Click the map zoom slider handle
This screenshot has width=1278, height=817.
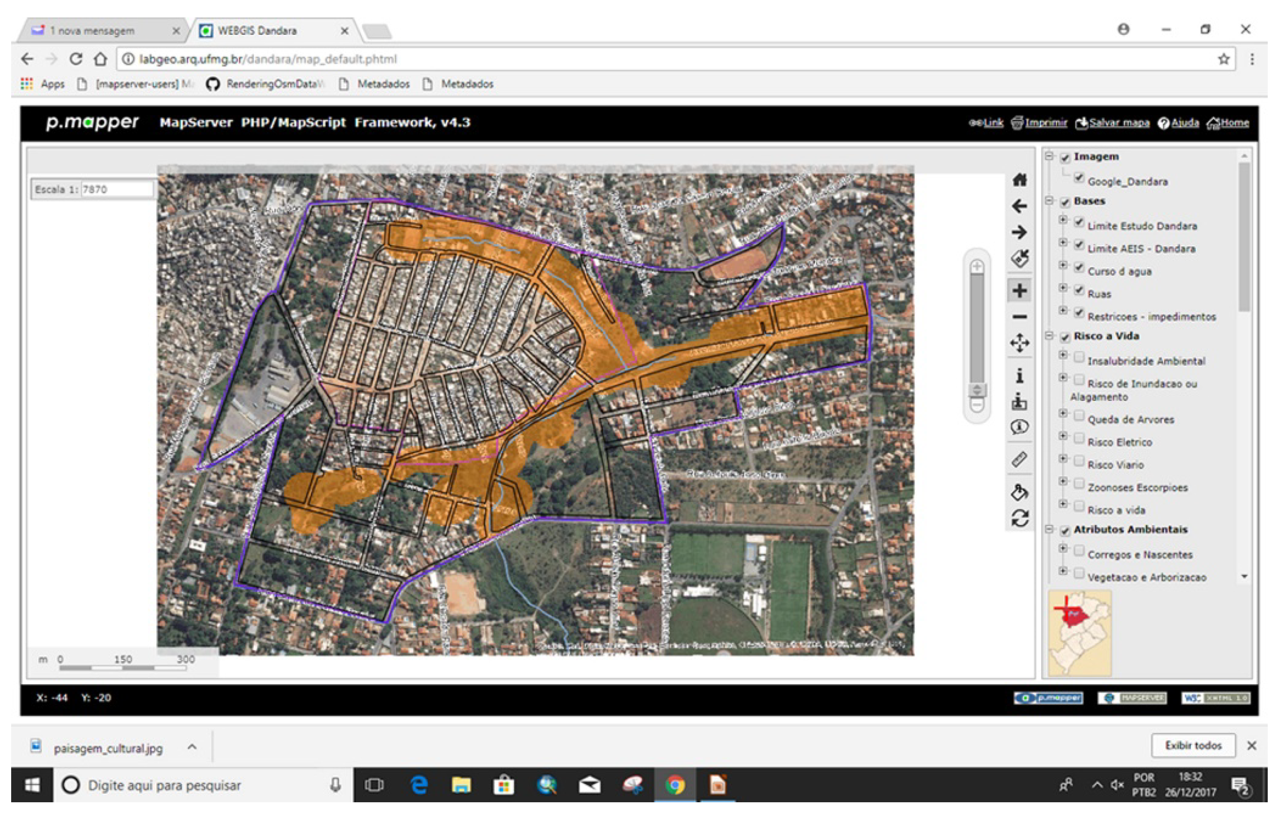[977, 390]
